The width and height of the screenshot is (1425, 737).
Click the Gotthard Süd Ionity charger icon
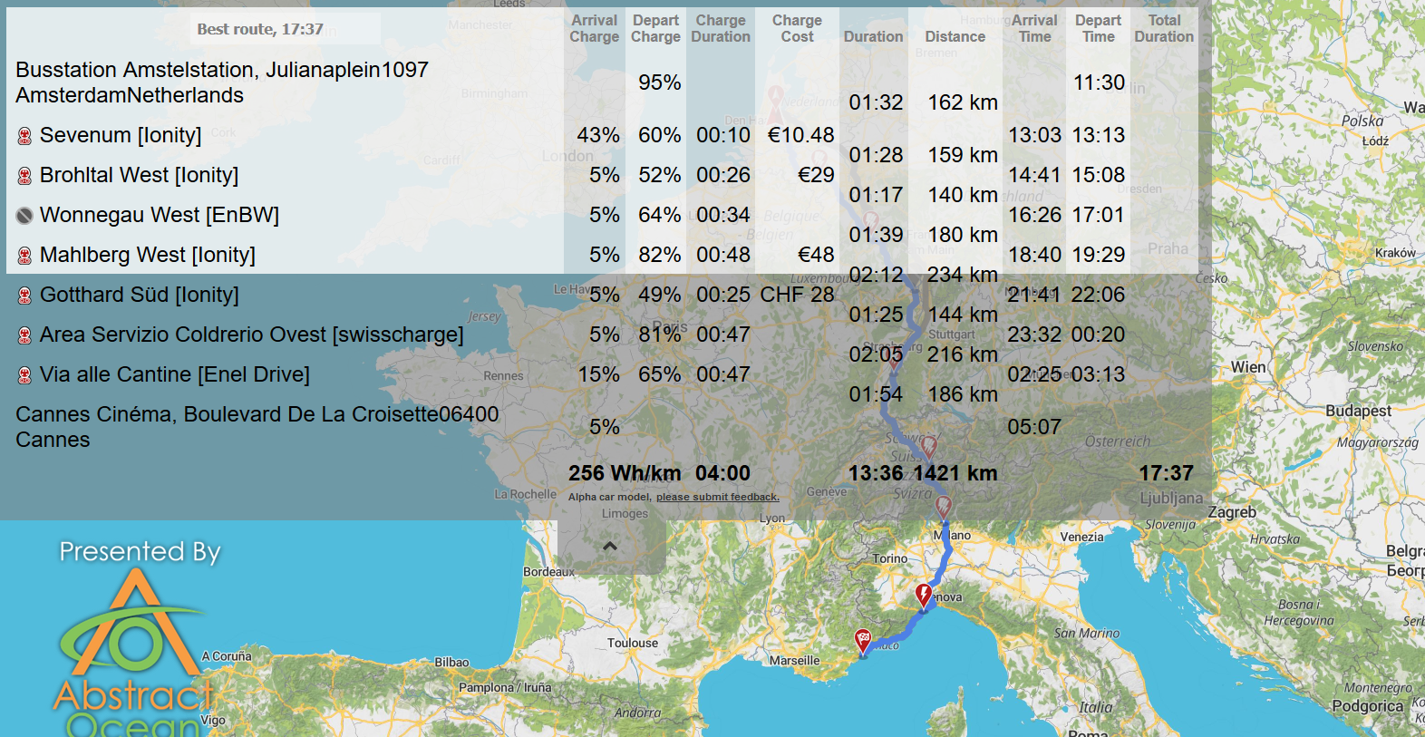pyautogui.click(x=24, y=296)
